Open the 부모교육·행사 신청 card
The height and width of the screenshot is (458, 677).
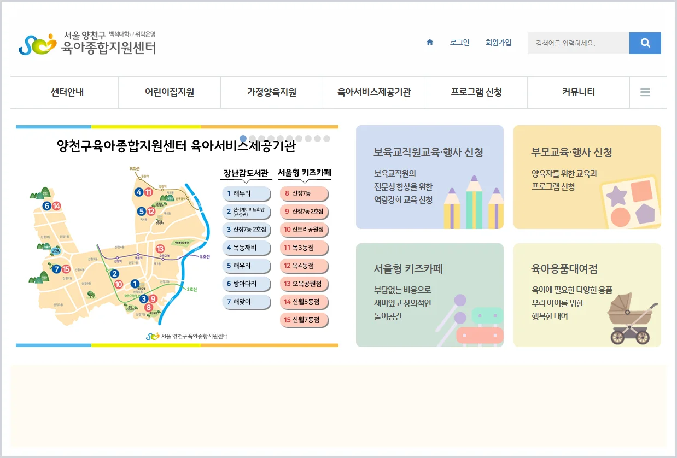587,177
